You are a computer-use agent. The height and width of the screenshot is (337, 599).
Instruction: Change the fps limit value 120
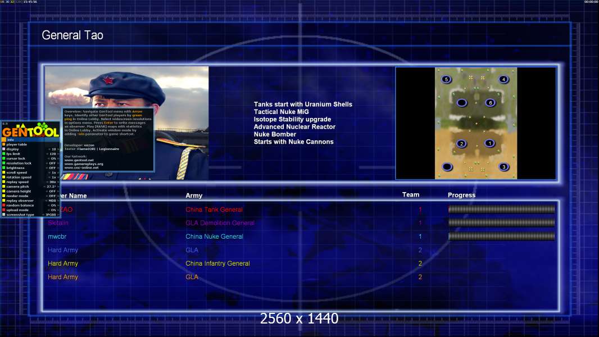[x=53, y=154]
